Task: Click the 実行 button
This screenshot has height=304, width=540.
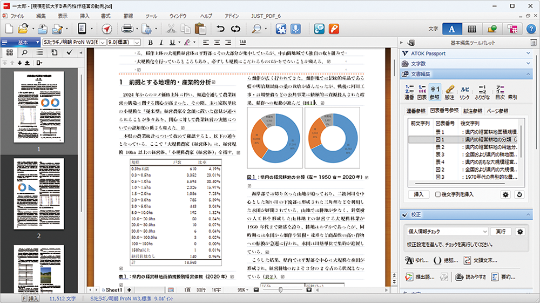Action: (502, 232)
